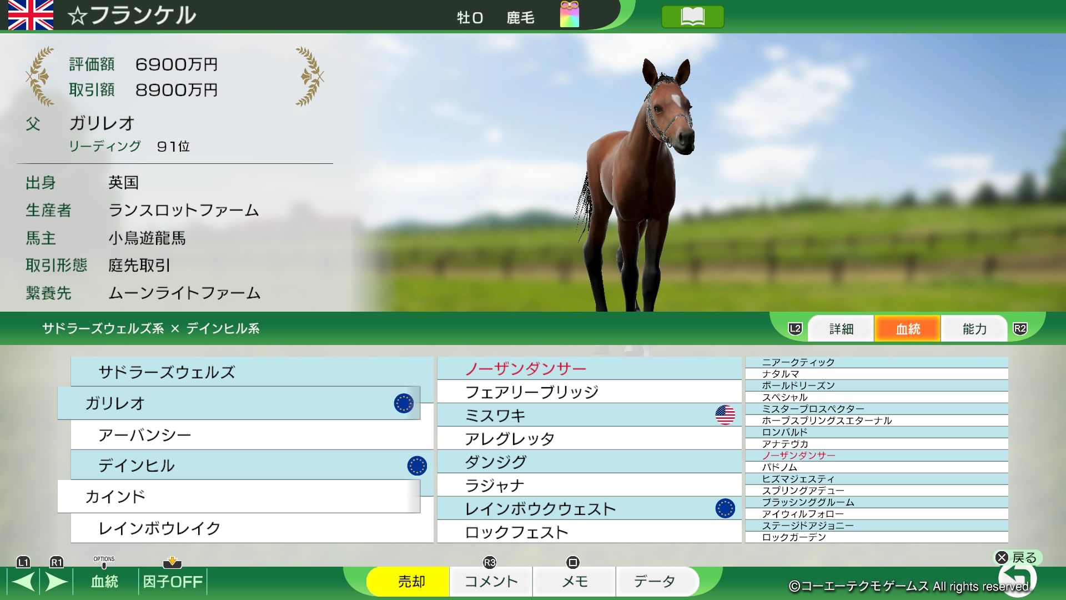Click the EU flag icon on デインヒル row
This screenshot has height=600, width=1066.
coord(417,466)
